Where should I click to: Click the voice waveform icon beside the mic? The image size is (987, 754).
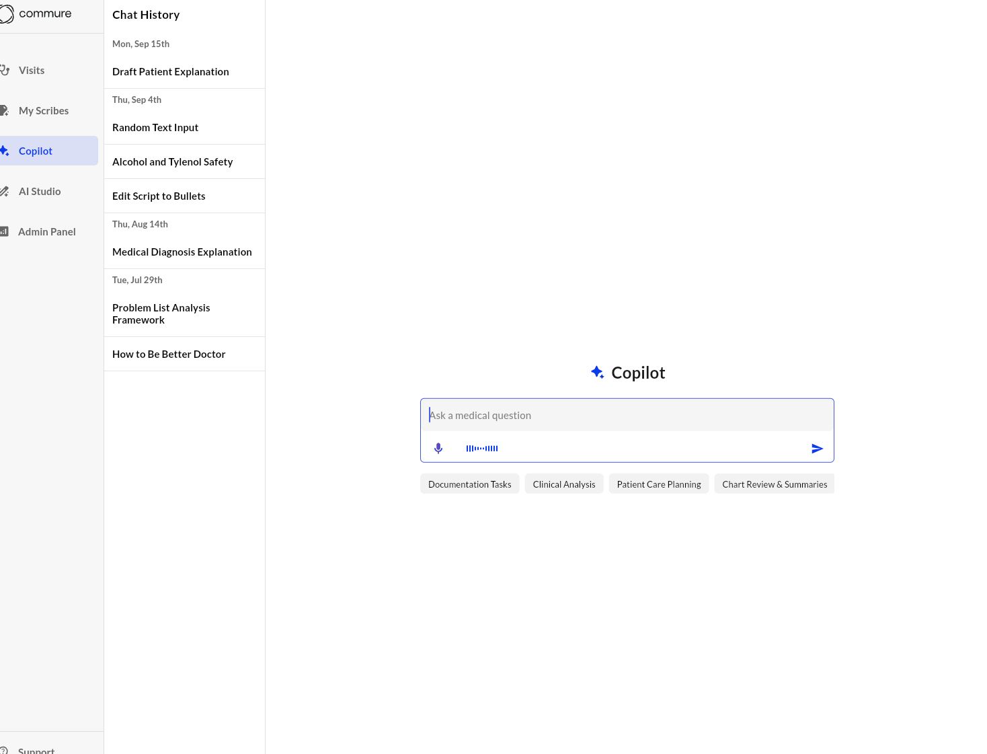tap(481, 448)
